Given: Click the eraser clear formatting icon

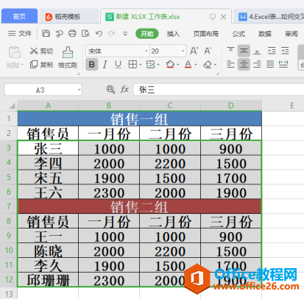Looking at the screenshot, I should (x=208, y=65).
